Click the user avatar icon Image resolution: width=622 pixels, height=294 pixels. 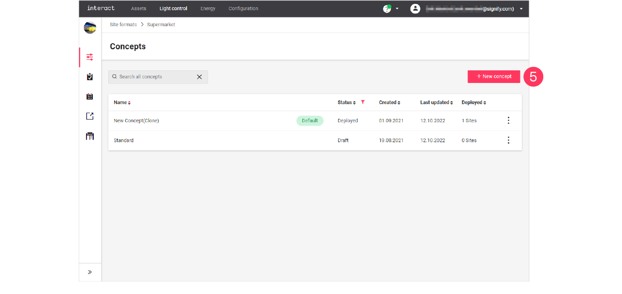[x=415, y=8]
